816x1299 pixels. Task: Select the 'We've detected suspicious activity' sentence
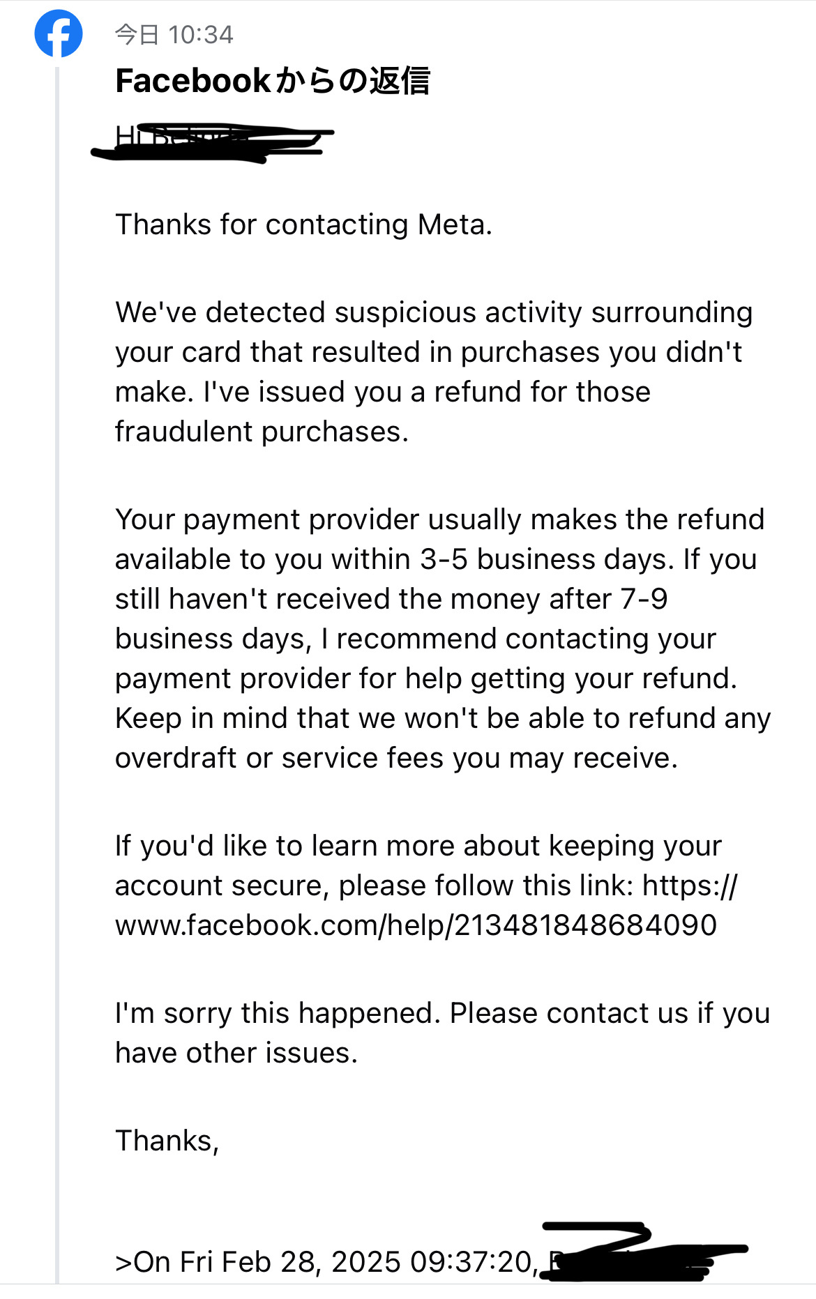point(432,332)
